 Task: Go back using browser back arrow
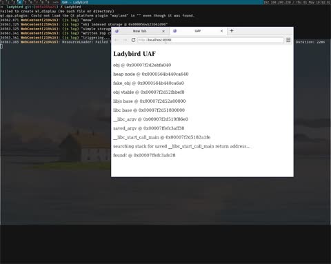tap(117, 40)
